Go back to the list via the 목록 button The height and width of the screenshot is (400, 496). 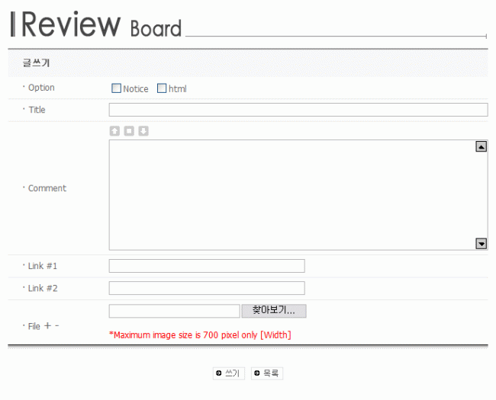[267, 373]
